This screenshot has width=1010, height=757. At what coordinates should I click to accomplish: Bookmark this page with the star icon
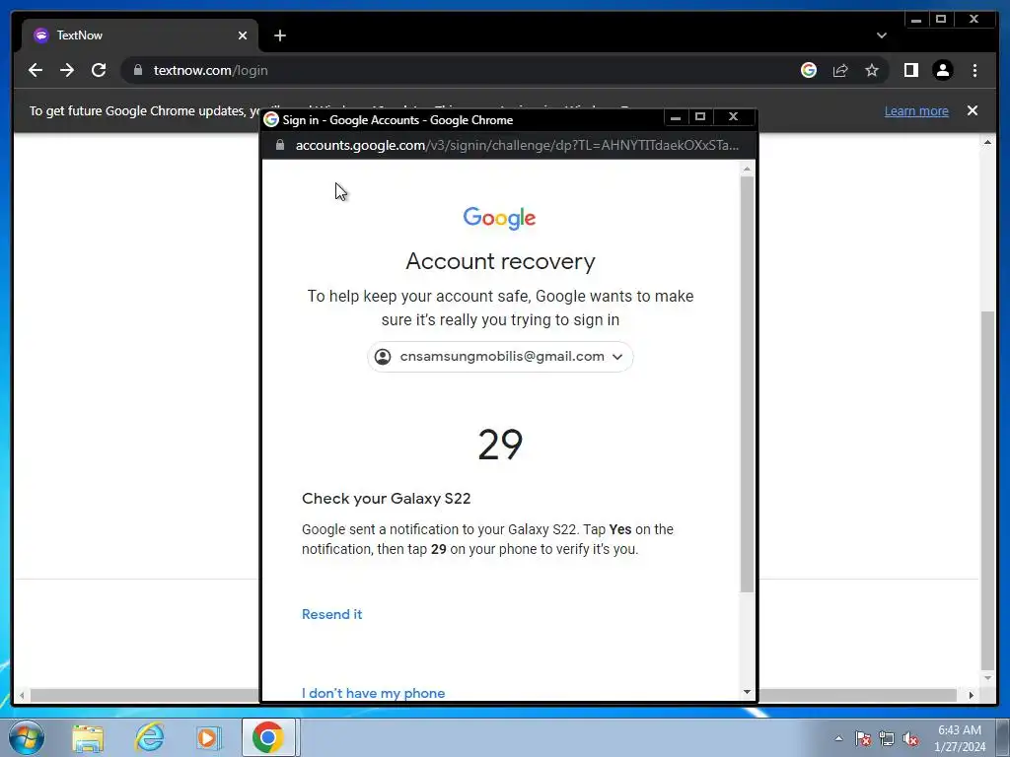coord(872,70)
